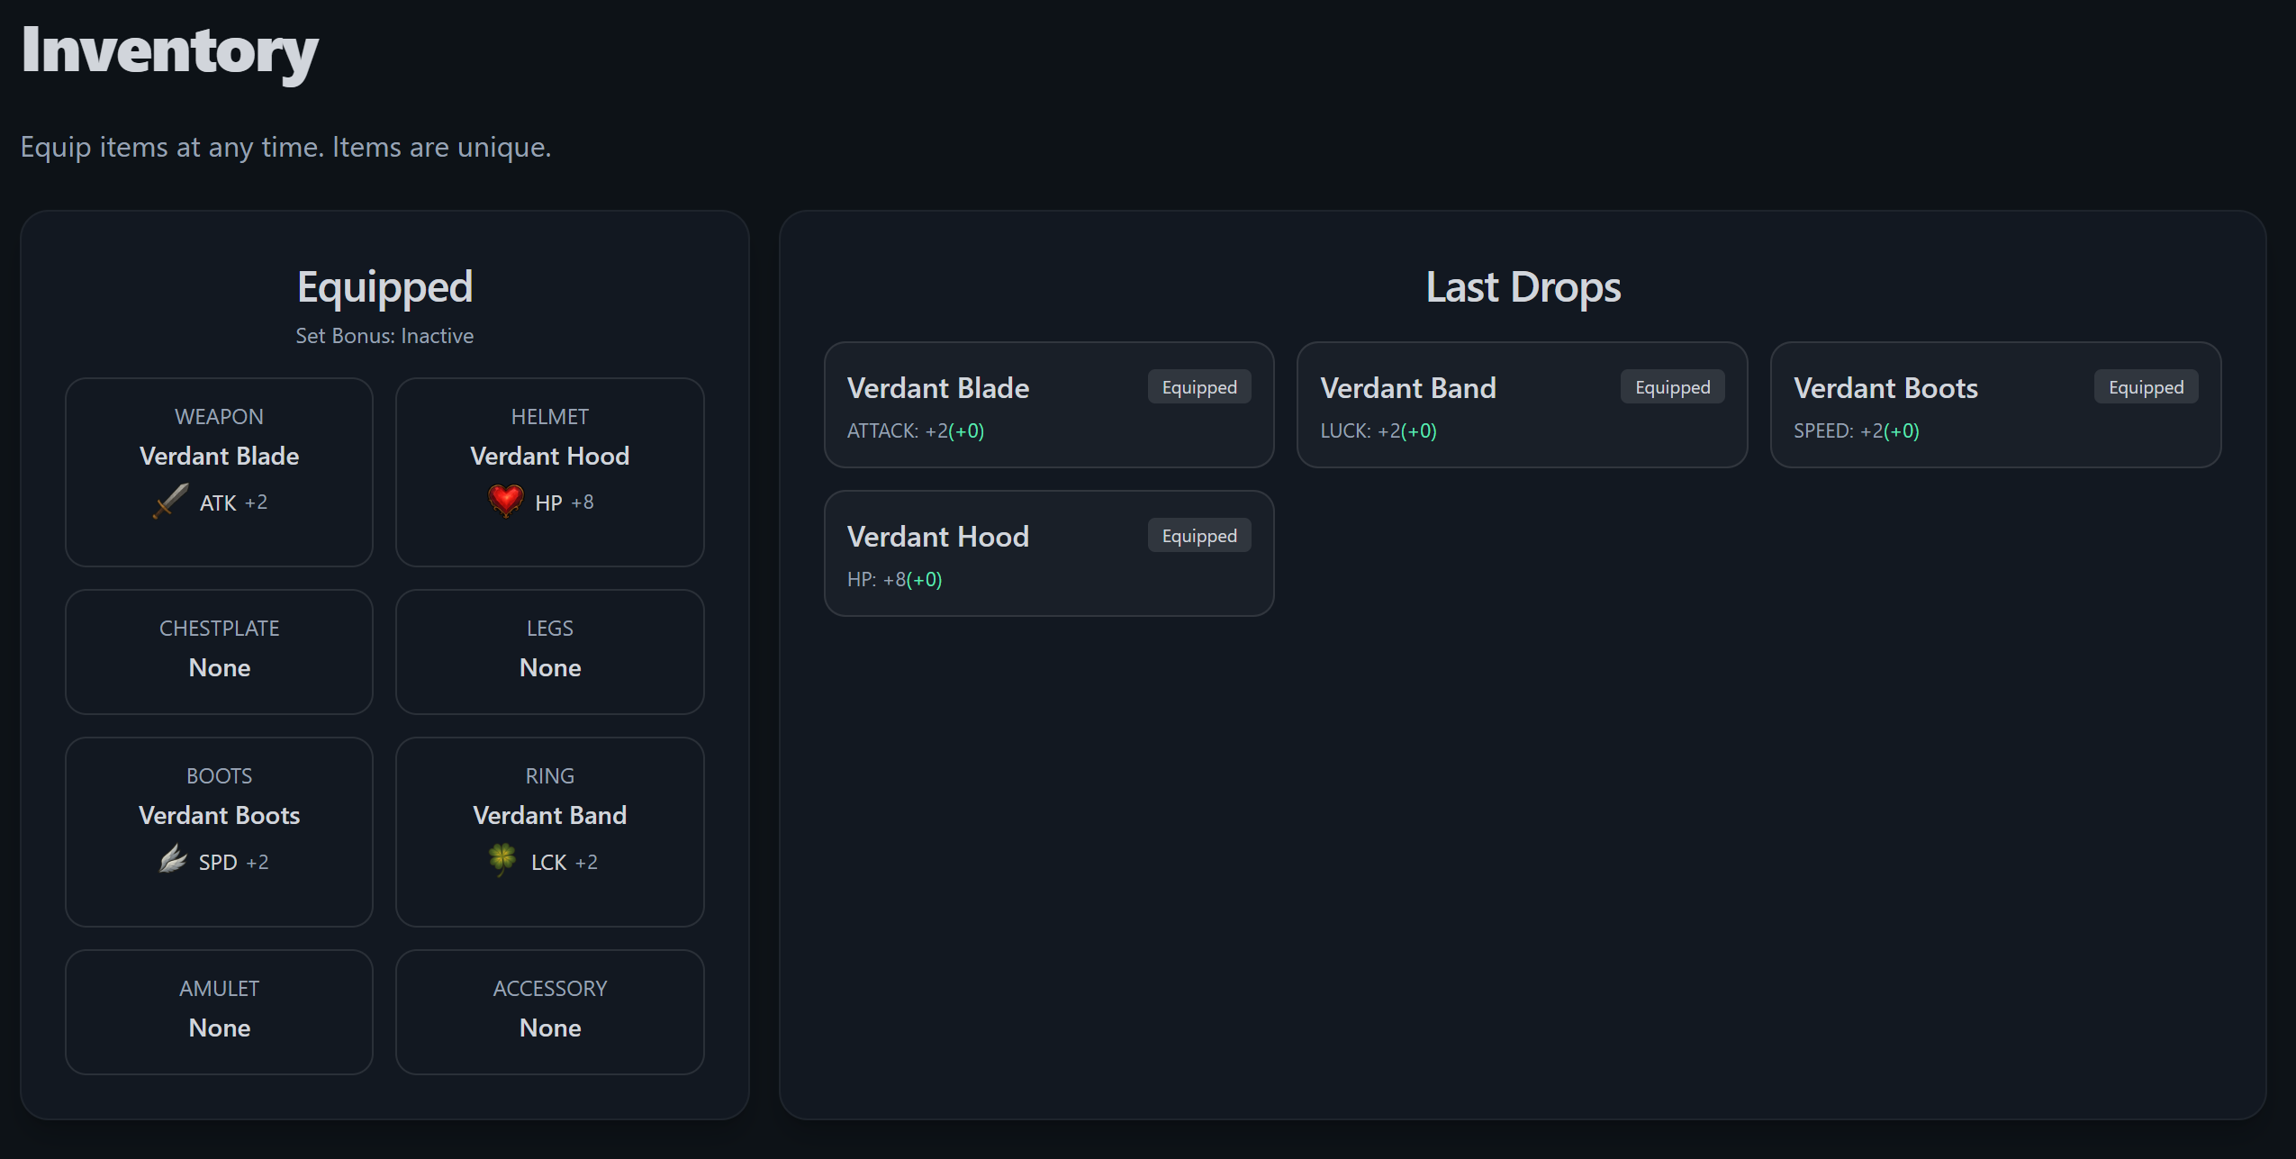
Task: Unequip Verdant Hood via its Equipped badge
Action: coord(1198,536)
